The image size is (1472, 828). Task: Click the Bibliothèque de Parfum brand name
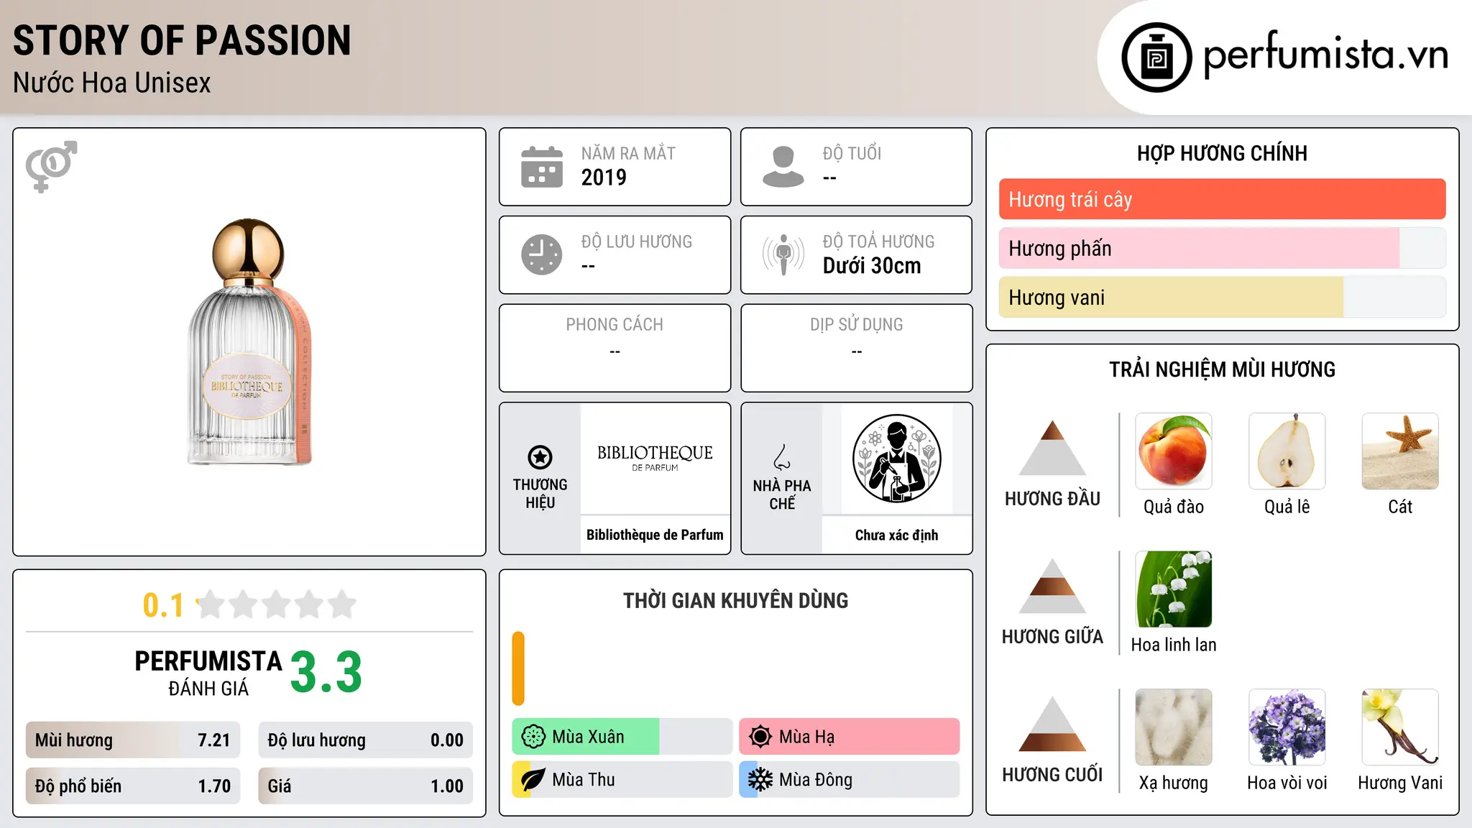[655, 535]
